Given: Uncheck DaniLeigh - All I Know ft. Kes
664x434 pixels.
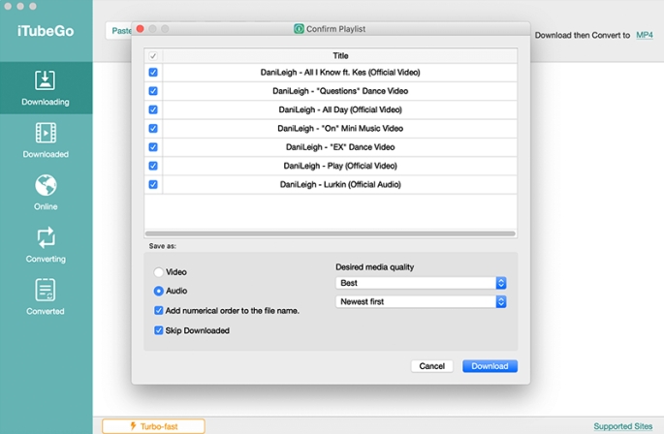Looking at the screenshot, I should pos(153,73).
